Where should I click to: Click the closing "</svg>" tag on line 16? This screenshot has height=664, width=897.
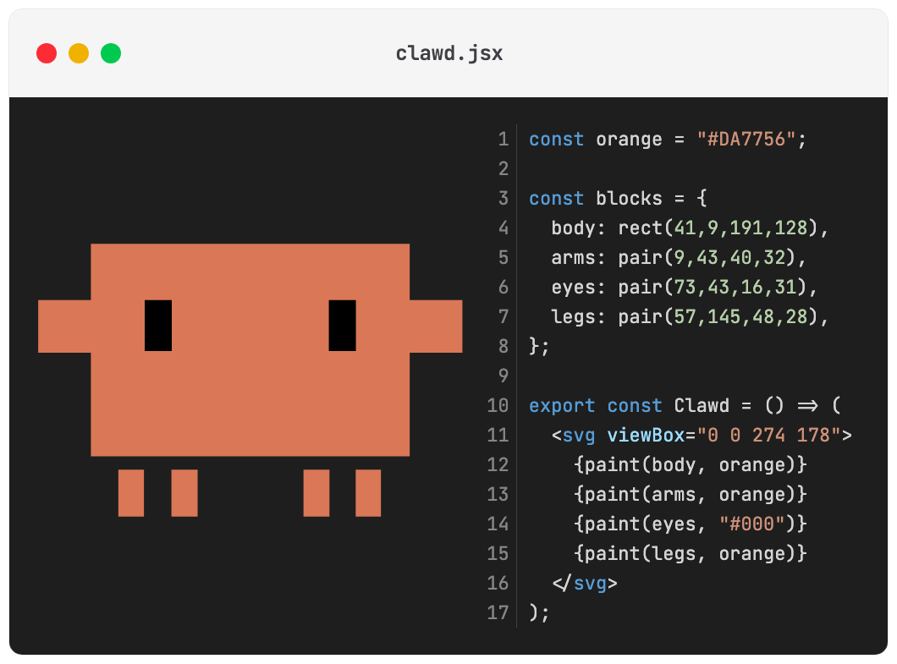tap(584, 584)
